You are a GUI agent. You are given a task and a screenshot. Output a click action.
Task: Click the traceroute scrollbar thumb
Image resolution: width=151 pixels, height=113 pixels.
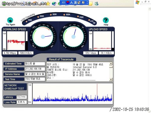tap(111, 67)
